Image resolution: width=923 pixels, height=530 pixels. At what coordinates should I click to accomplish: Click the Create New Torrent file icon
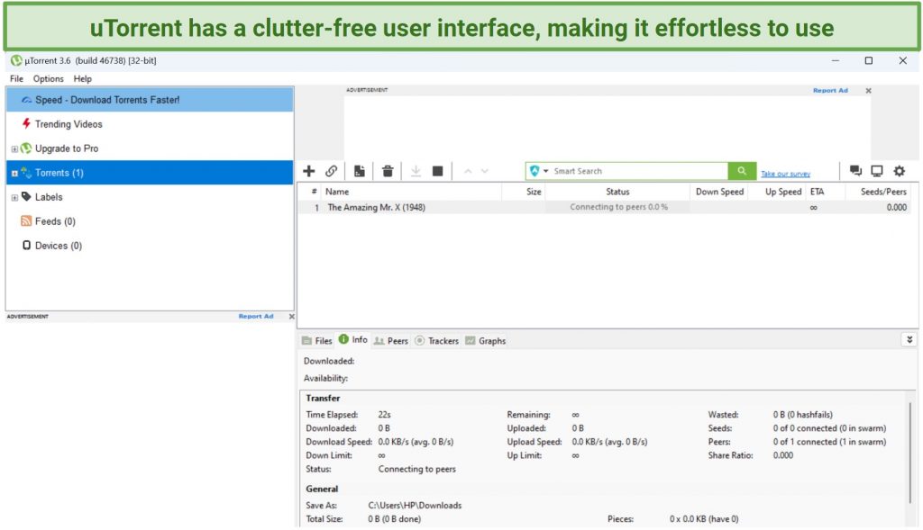pyautogui.click(x=359, y=171)
